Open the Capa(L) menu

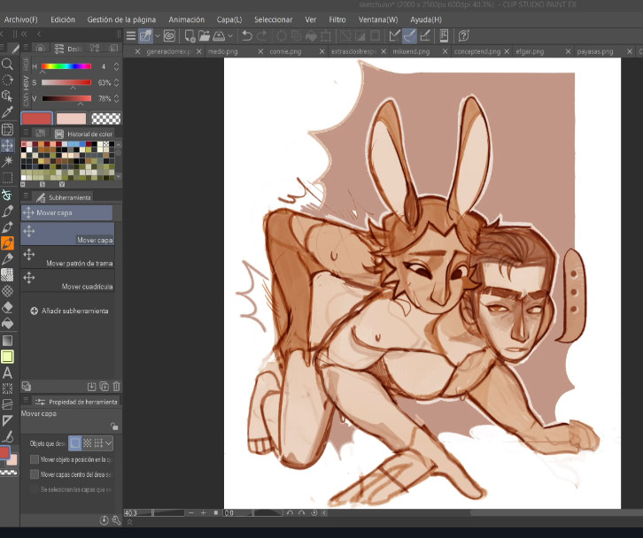click(229, 19)
